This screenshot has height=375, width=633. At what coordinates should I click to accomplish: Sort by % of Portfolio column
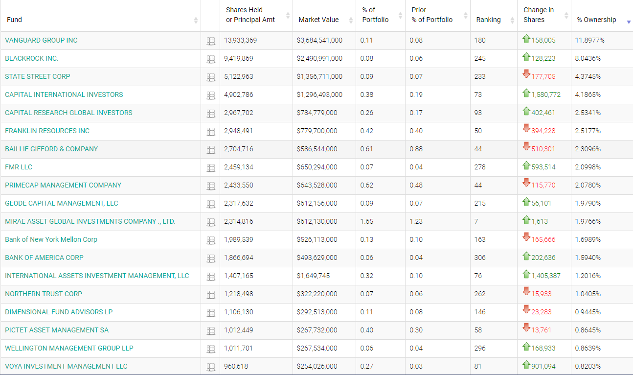point(381,15)
